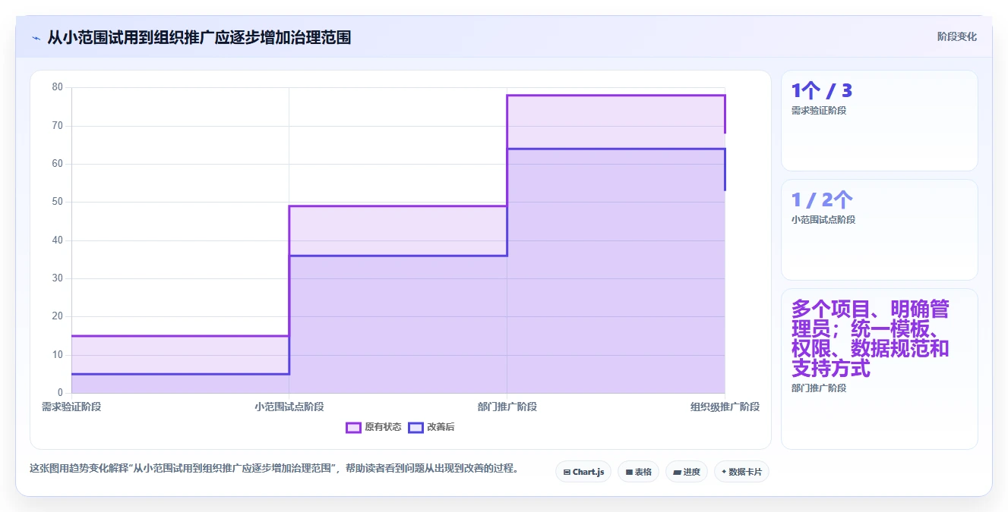
Task: Click the purple step line at value 78
Action: click(x=616, y=96)
